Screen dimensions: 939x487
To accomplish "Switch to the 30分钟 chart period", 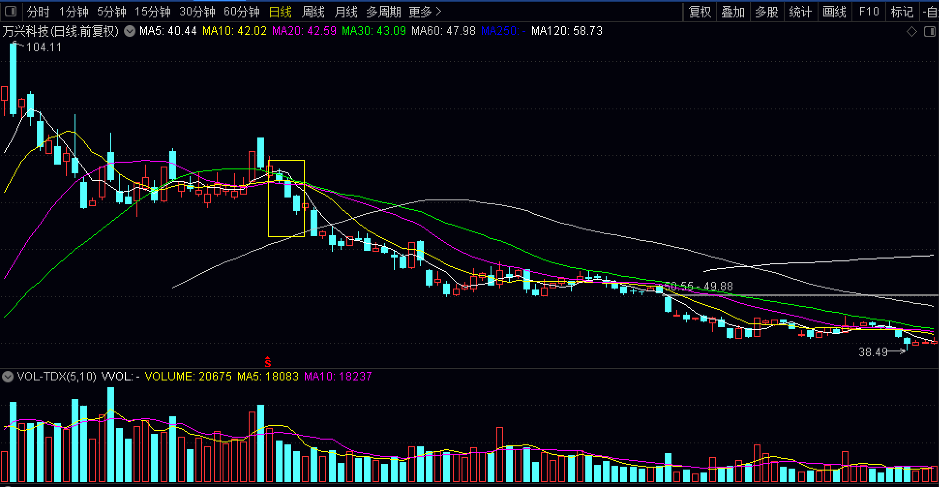I will pos(197,12).
